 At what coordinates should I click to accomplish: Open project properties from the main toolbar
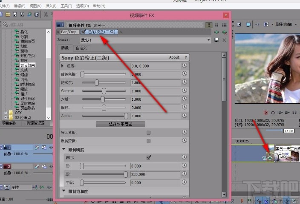pos(37,14)
